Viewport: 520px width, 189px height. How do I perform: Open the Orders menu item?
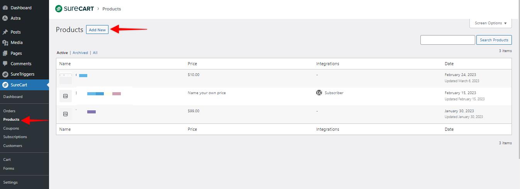(9, 111)
